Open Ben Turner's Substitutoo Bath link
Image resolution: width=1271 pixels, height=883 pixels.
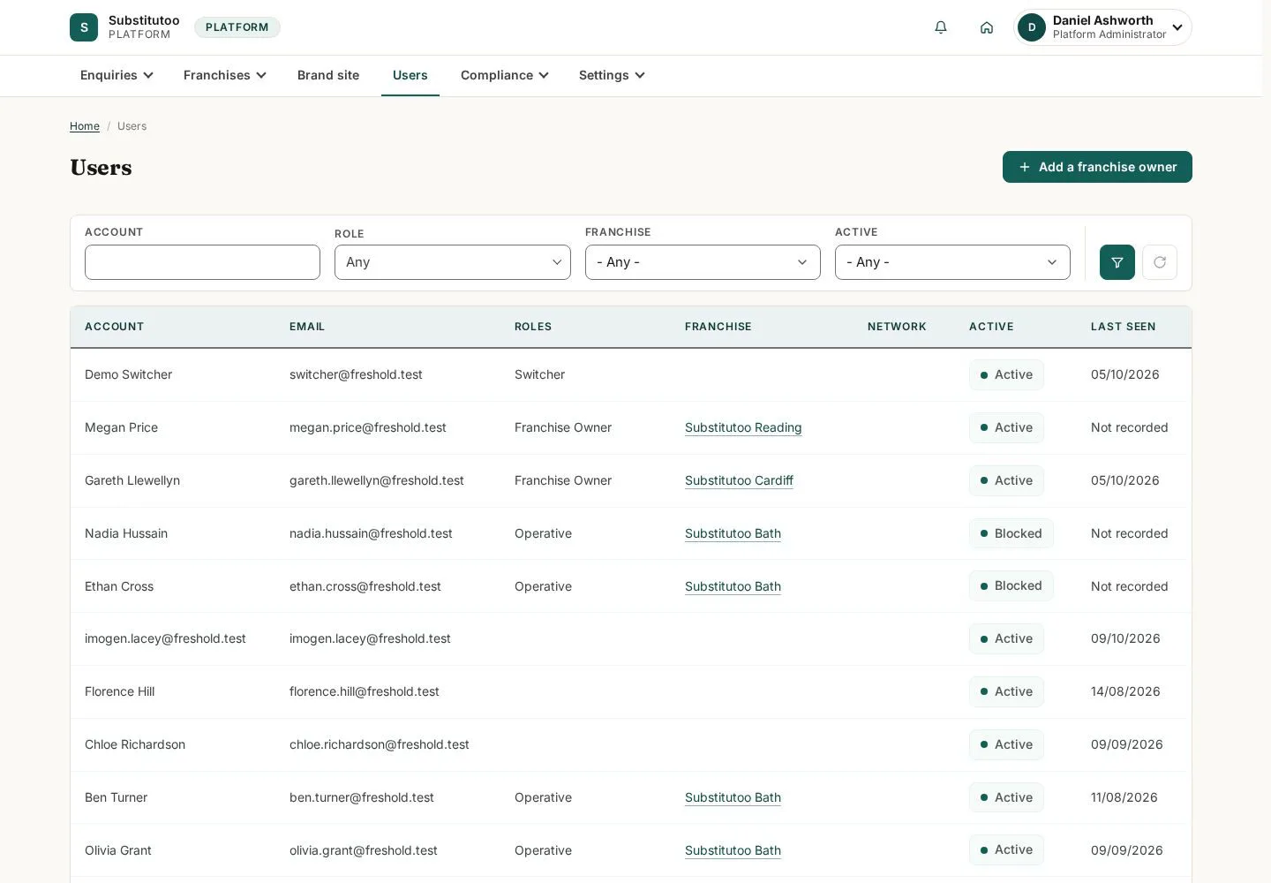pos(733,797)
